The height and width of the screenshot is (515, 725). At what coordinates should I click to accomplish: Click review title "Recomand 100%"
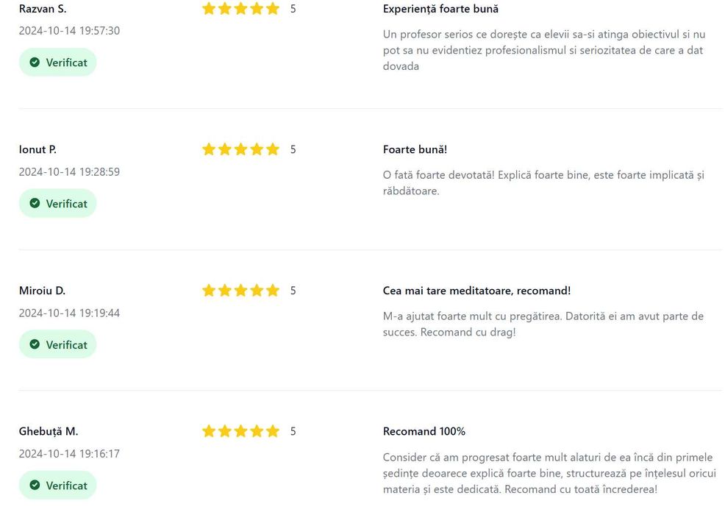tap(424, 431)
